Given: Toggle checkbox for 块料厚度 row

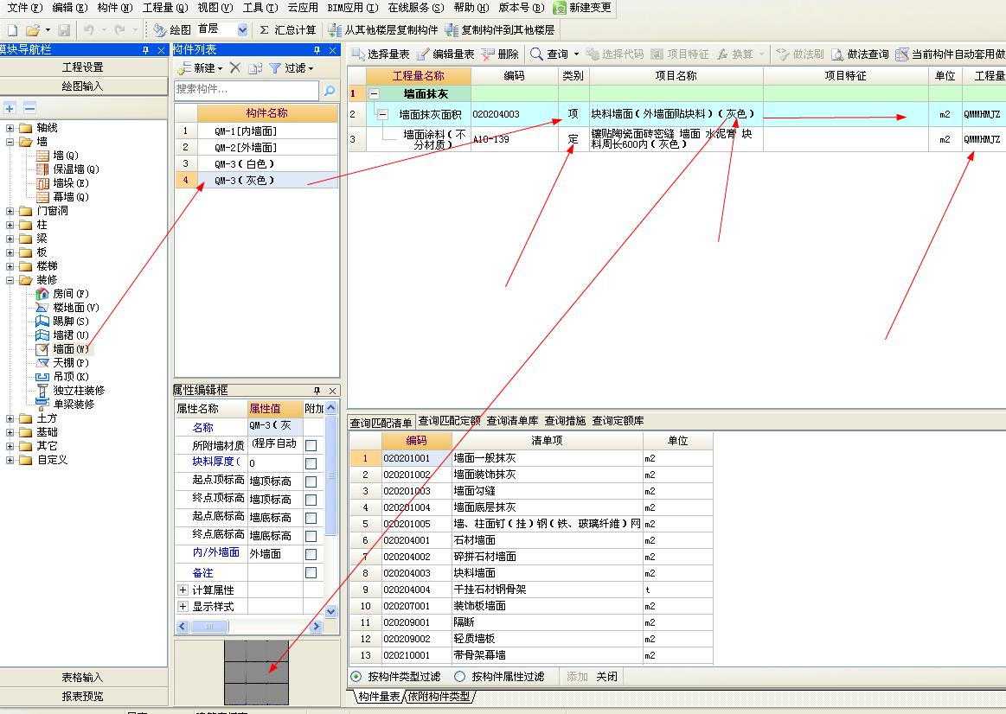Looking at the screenshot, I should click(311, 462).
